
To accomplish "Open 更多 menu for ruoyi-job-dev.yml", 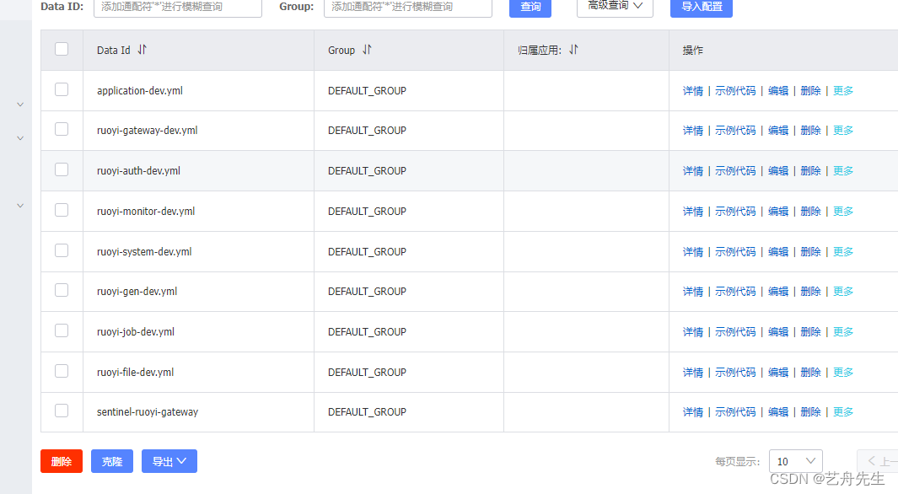I will [843, 332].
